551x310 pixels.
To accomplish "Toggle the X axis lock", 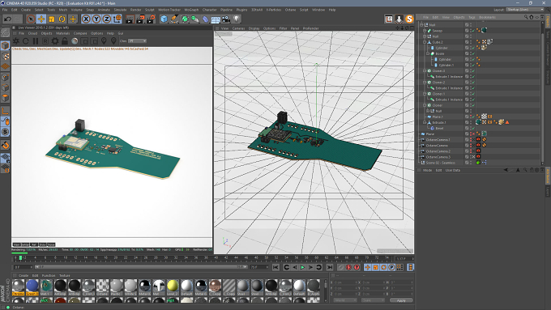I will [x=86, y=19].
